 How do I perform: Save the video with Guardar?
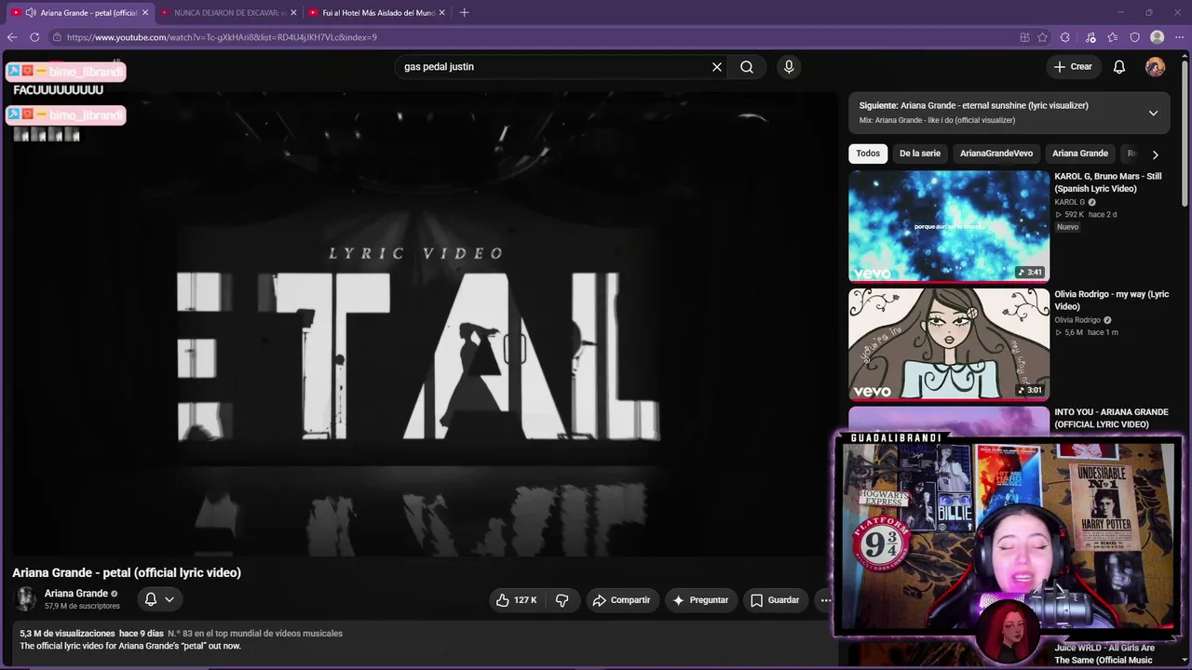(x=775, y=600)
